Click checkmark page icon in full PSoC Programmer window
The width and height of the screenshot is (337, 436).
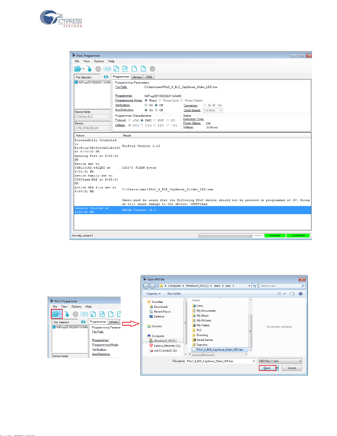tap(116, 69)
